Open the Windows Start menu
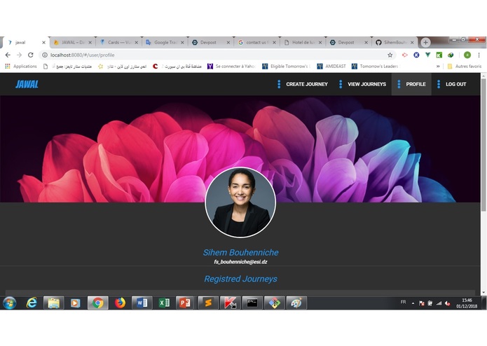The image size is (487, 346). click(x=10, y=303)
